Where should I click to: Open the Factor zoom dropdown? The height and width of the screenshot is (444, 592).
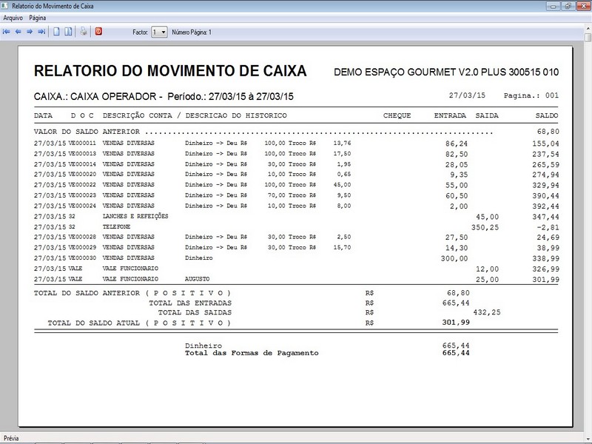coord(159,32)
